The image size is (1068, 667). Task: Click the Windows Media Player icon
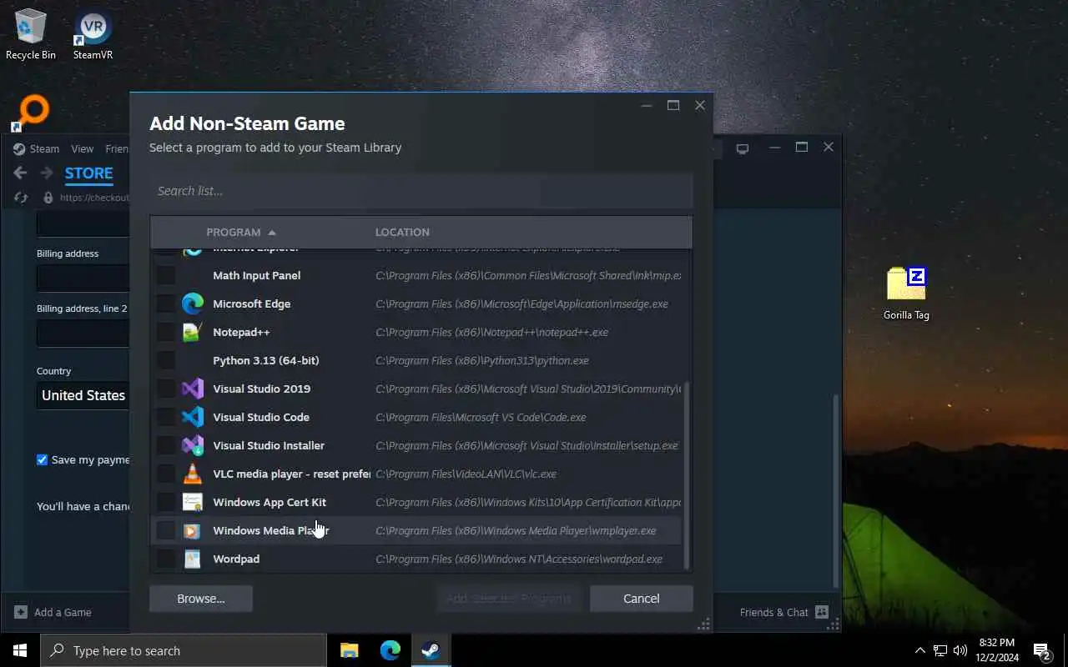(x=193, y=530)
